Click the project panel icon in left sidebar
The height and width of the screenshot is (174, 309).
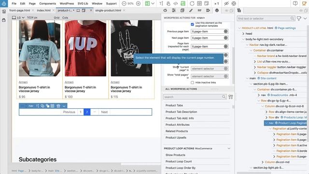(x=4, y=12)
